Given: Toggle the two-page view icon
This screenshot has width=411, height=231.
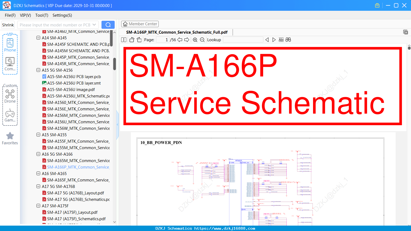Looking at the screenshot, I should [x=124, y=40].
